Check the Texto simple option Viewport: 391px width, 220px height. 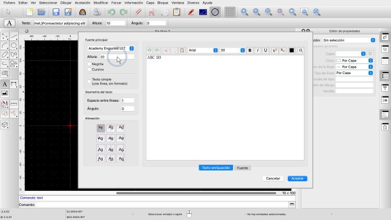tap(89, 80)
